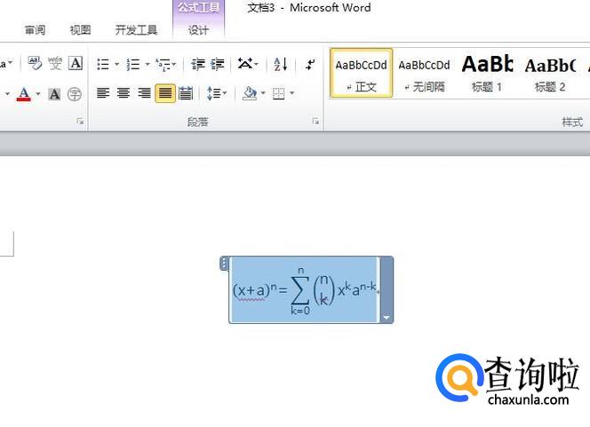Click the A-Z sort icon
The width and height of the screenshot is (590, 427).
point(280,64)
